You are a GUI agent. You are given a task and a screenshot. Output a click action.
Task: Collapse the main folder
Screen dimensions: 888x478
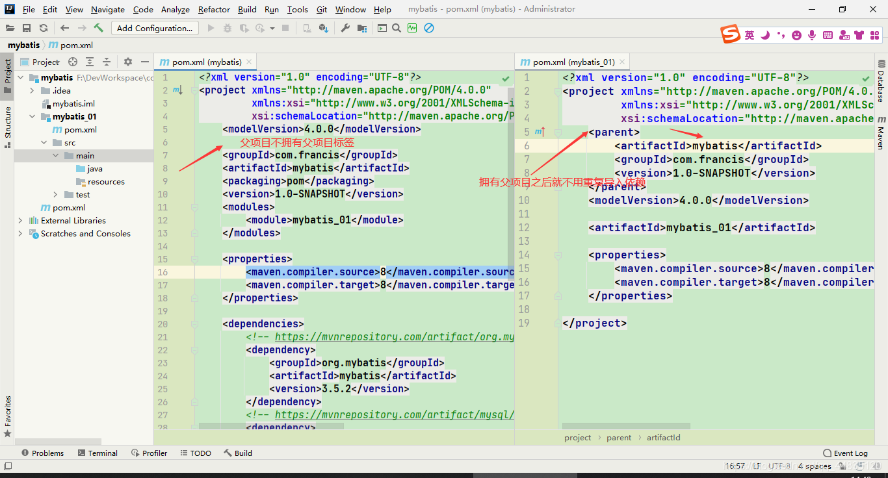[56, 155]
